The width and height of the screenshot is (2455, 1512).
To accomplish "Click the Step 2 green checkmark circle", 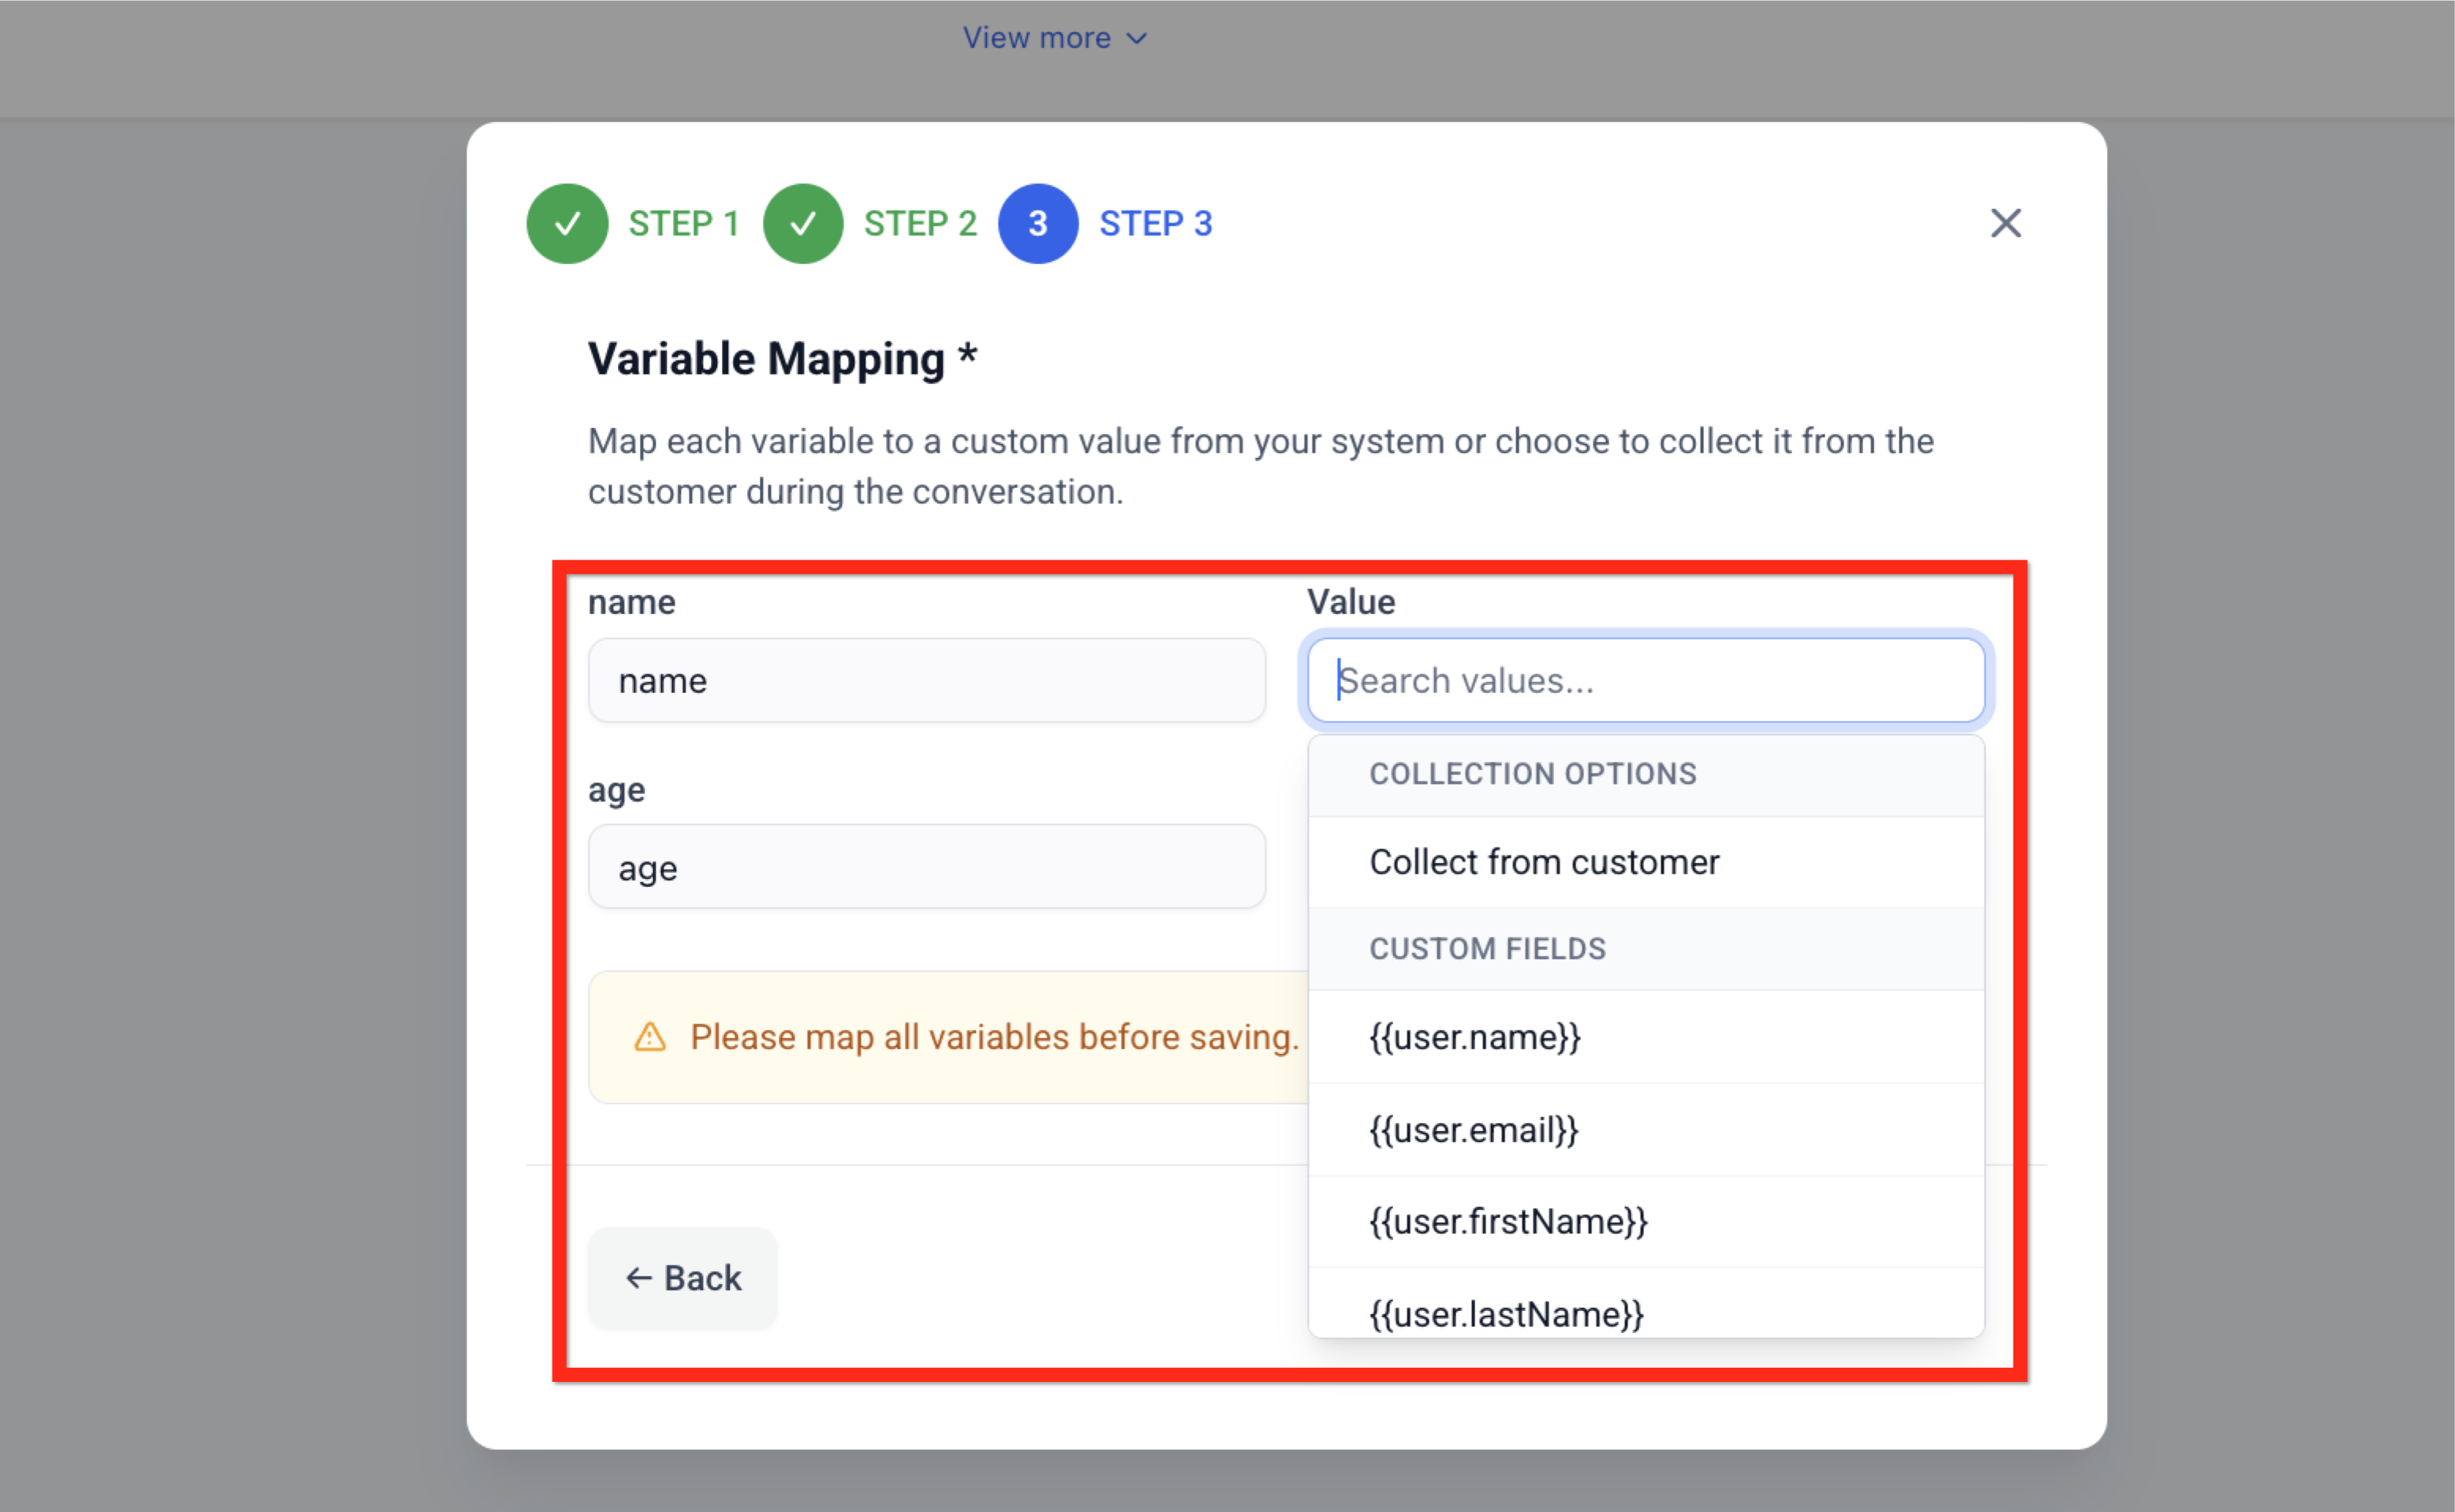I will tap(802, 223).
